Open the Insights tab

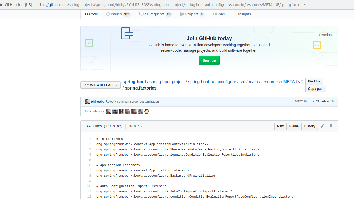point(242,14)
